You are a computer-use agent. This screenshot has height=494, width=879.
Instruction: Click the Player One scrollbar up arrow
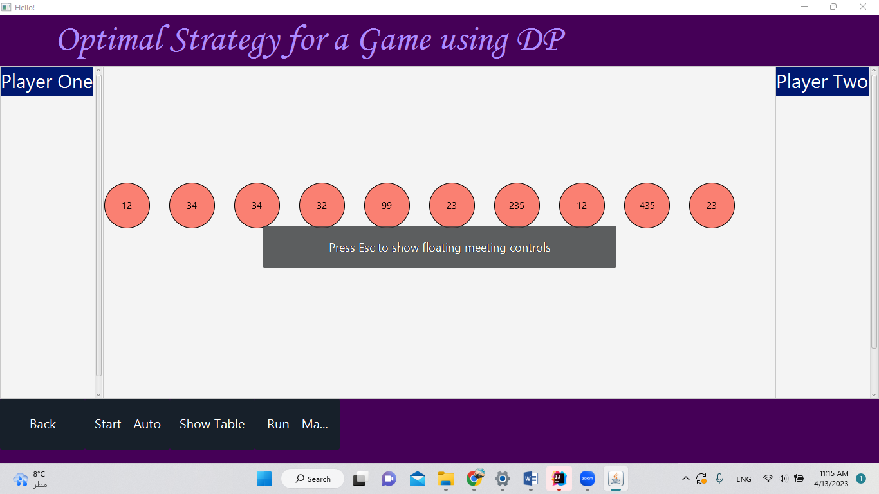[98, 71]
